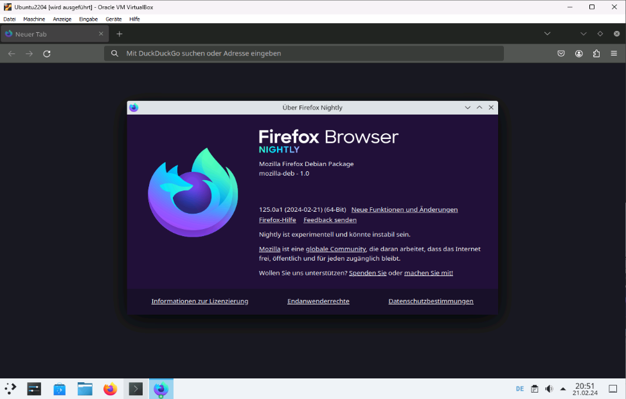Viewport: 626px width, 399px height.
Task: Click the DE keyboard layout indicator
Action: (x=520, y=389)
